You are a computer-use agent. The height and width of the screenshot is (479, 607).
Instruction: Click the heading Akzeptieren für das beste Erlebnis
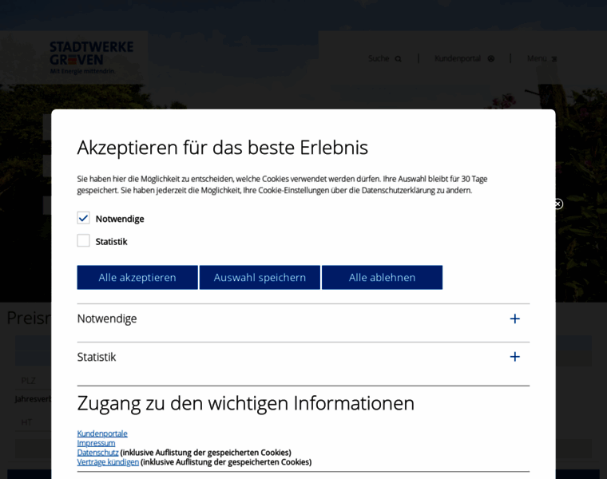(x=223, y=148)
